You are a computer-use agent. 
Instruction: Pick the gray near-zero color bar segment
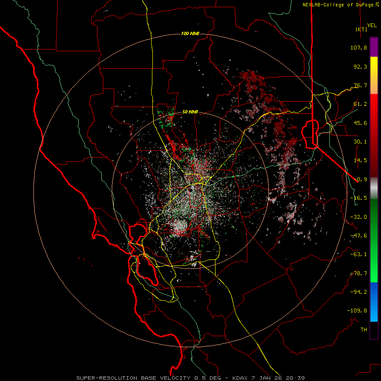tap(374, 188)
